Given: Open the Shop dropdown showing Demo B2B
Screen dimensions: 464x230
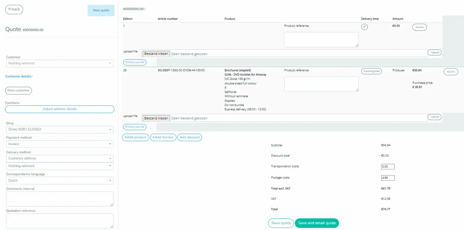Looking at the screenshot, I should (60, 129).
